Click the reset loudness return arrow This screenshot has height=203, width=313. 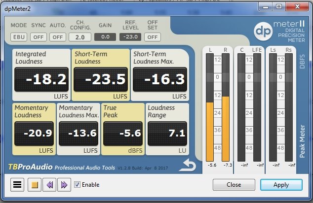(188, 166)
